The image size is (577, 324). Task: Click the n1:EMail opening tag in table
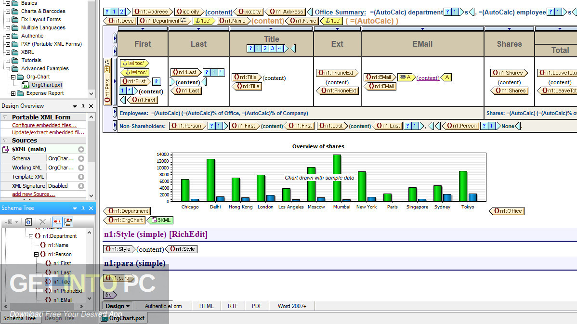click(x=380, y=77)
